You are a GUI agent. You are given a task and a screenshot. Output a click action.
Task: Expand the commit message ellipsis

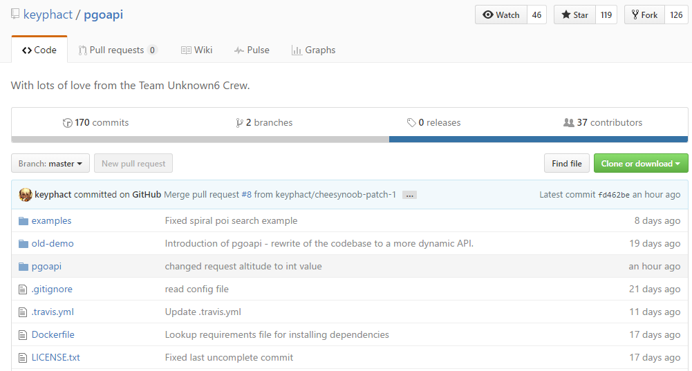409,196
